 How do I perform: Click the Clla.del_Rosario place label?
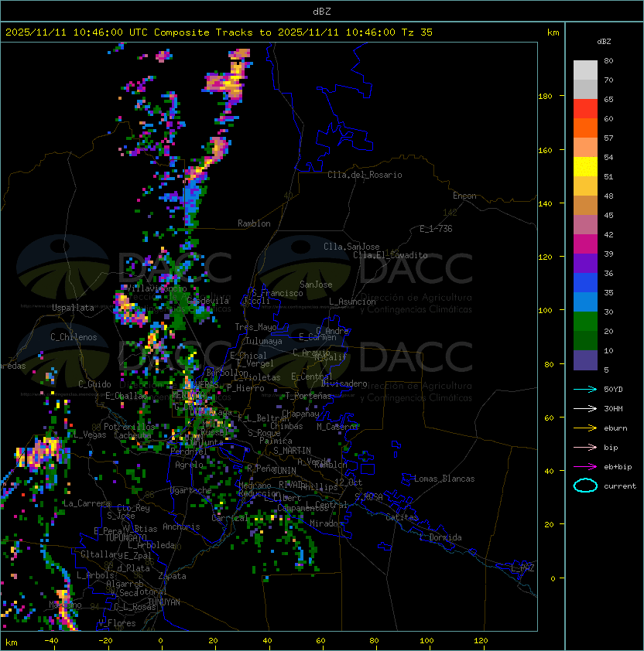pyautogui.click(x=365, y=175)
